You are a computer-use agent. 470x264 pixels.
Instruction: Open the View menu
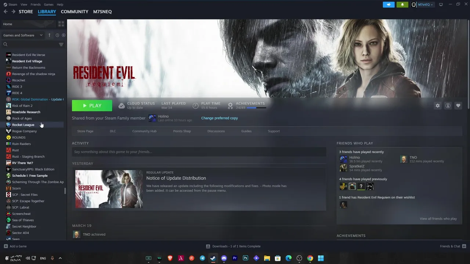click(24, 4)
